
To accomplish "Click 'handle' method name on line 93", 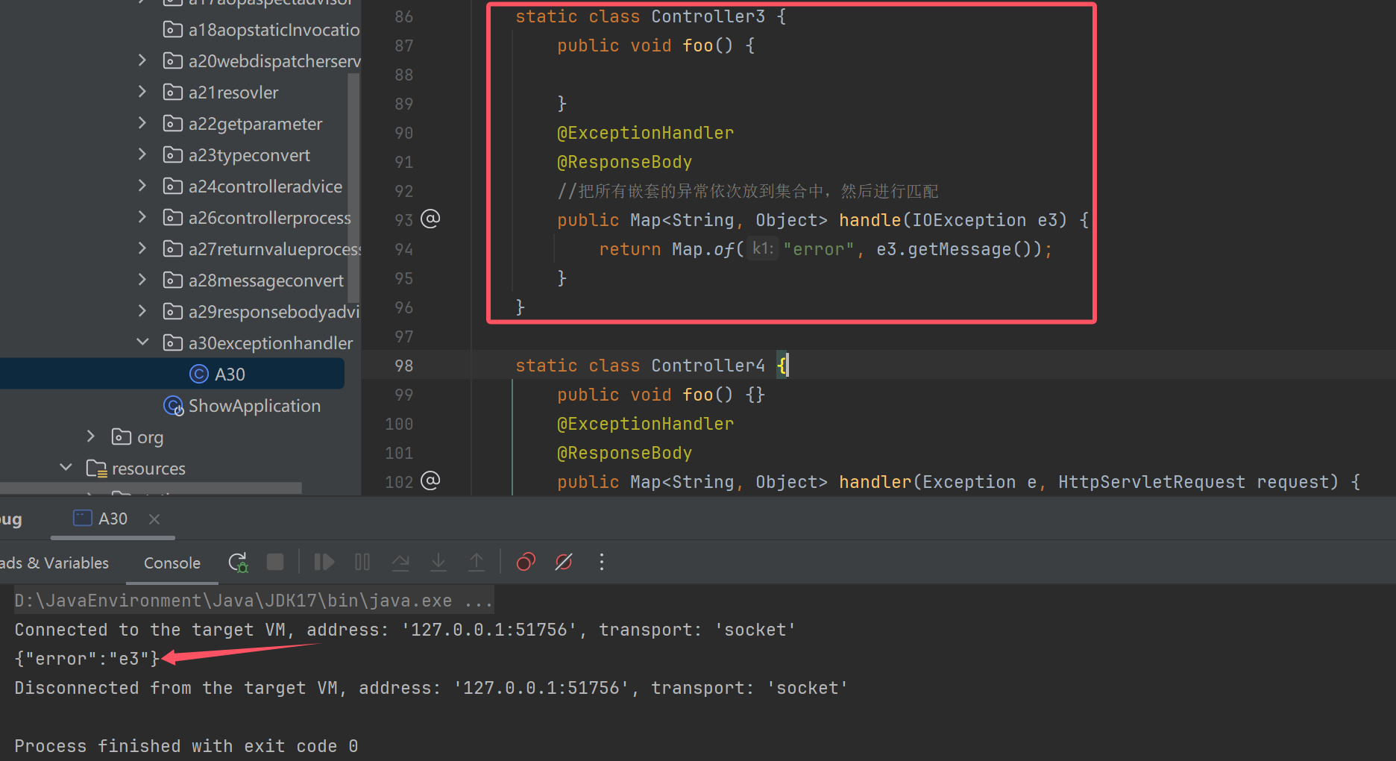I will pyautogui.click(x=870, y=220).
